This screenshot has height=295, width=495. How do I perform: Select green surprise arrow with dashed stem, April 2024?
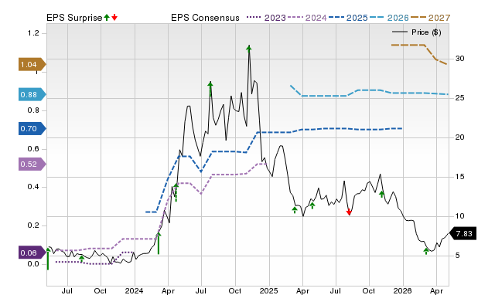(176, 192)
